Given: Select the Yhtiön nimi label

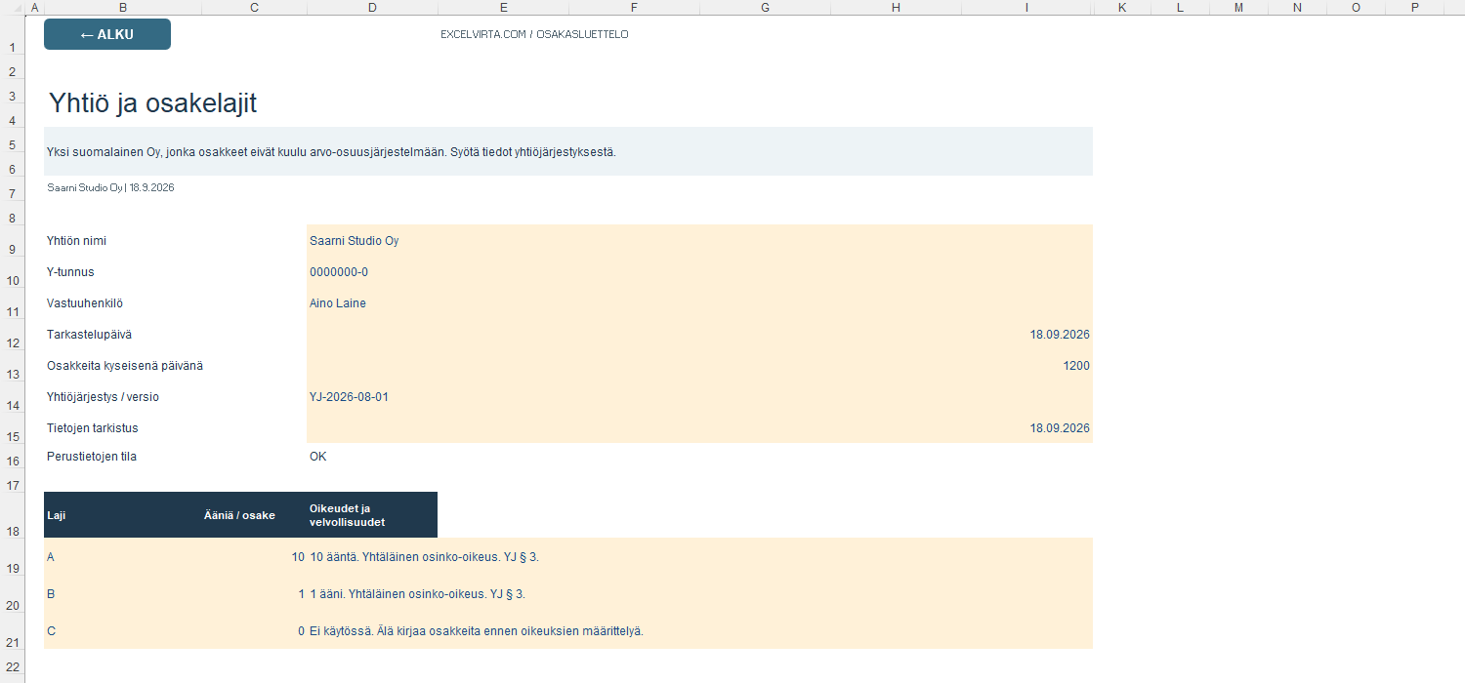Looking at the screenshot, I should [76, 240].
